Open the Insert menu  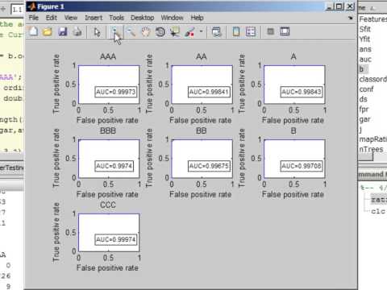[94, 18]
